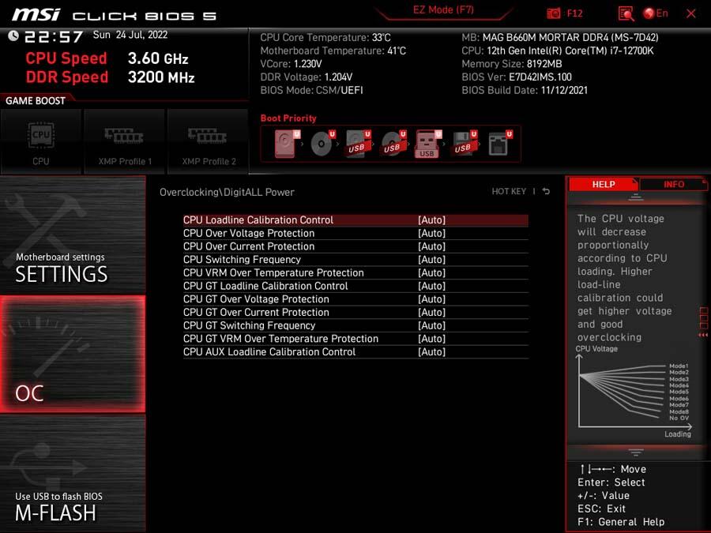Click the CPU Core Temperature reading

click(325, 38)
